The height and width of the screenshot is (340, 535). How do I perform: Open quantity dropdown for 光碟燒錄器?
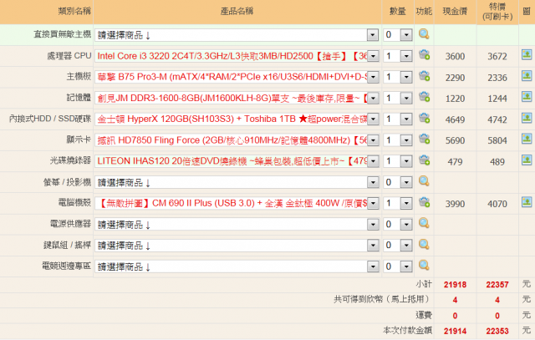(398, 161)
